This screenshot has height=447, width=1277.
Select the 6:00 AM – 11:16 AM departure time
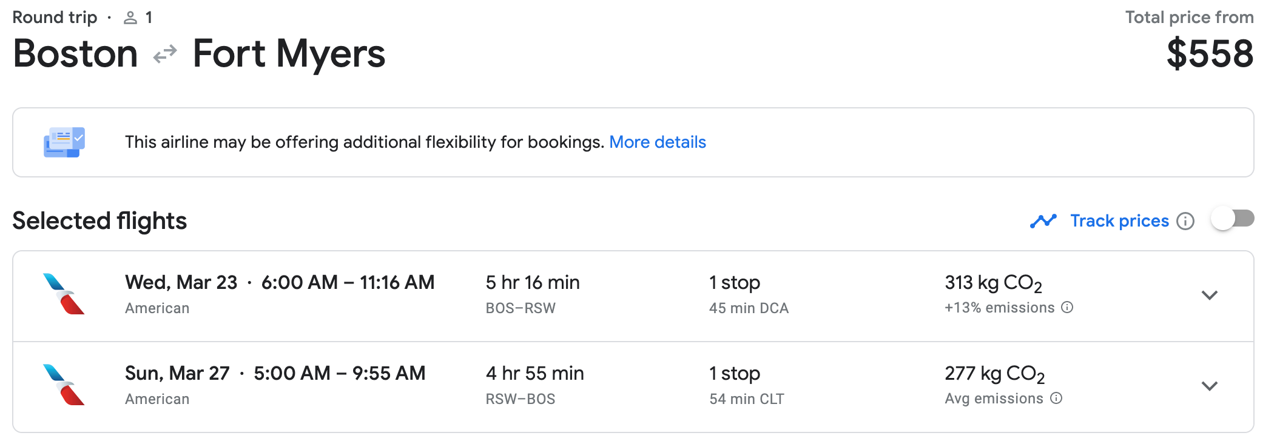click(348, 283)
